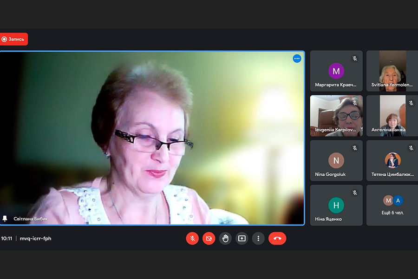Click the muted mic icon on Тетяна Цимбалюк tile

(411, 148)
